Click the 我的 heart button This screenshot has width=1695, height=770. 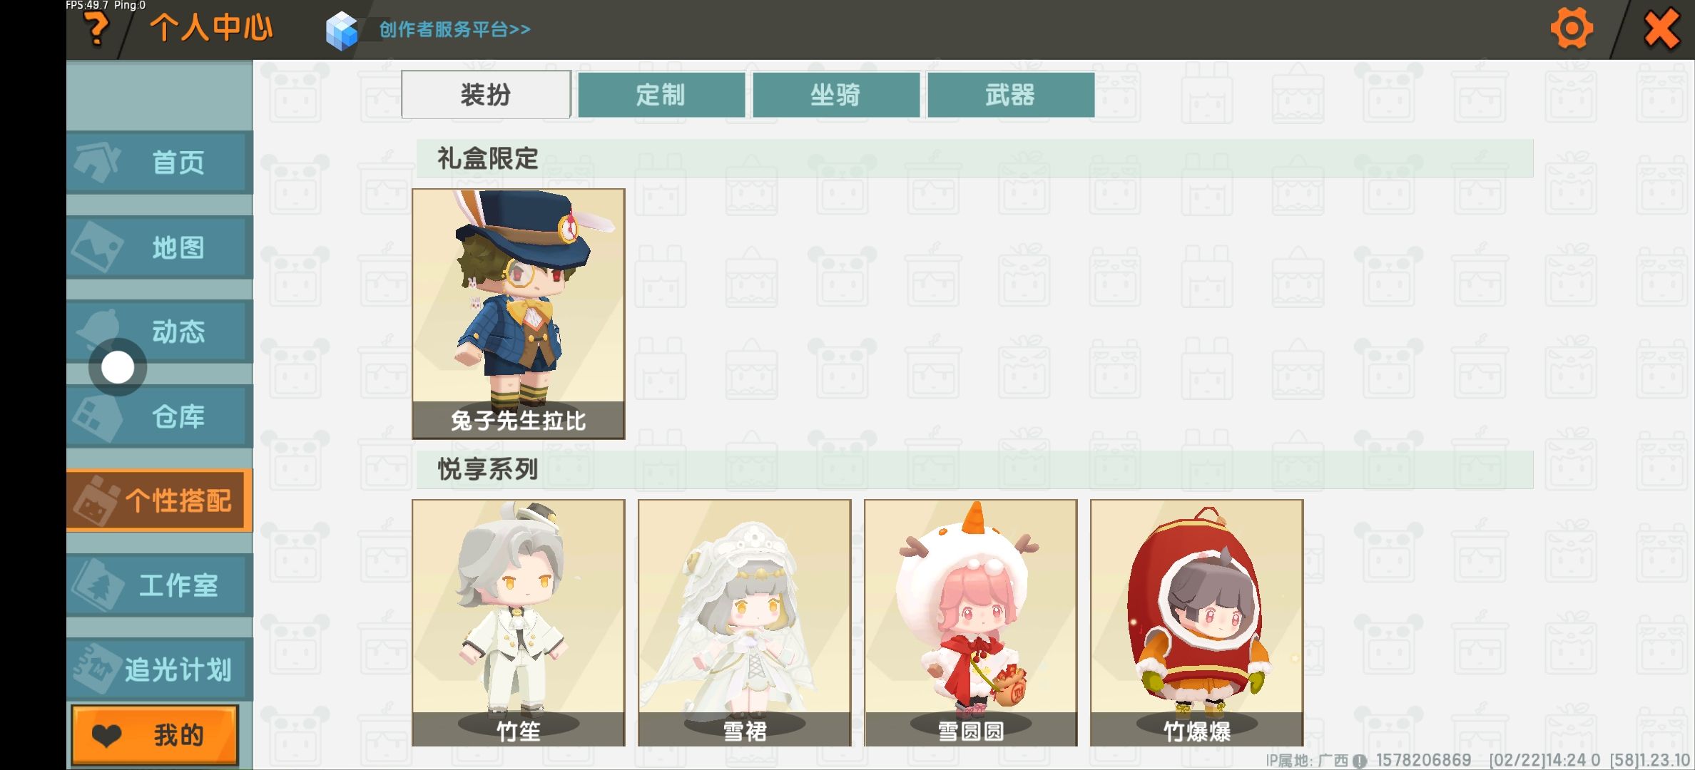pos(155,735)
